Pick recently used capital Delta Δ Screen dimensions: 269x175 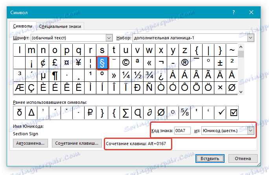tap(31, 113)
